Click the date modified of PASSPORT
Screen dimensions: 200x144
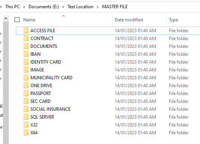click(135, 94)
